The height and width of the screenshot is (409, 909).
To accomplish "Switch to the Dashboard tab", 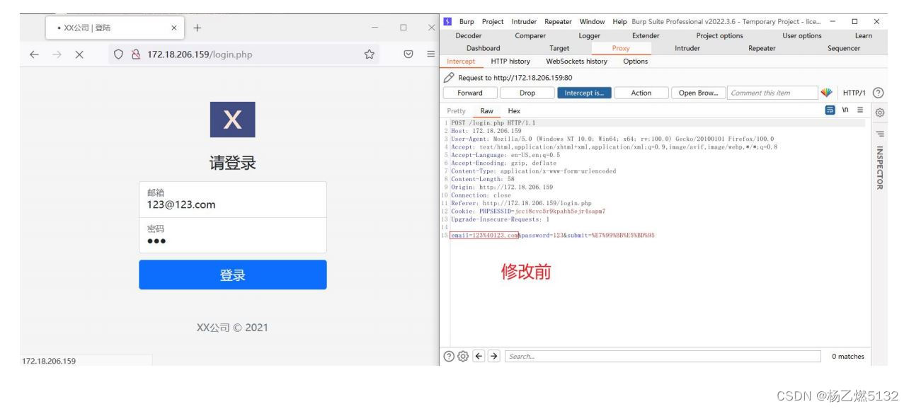I will (483, 48).
